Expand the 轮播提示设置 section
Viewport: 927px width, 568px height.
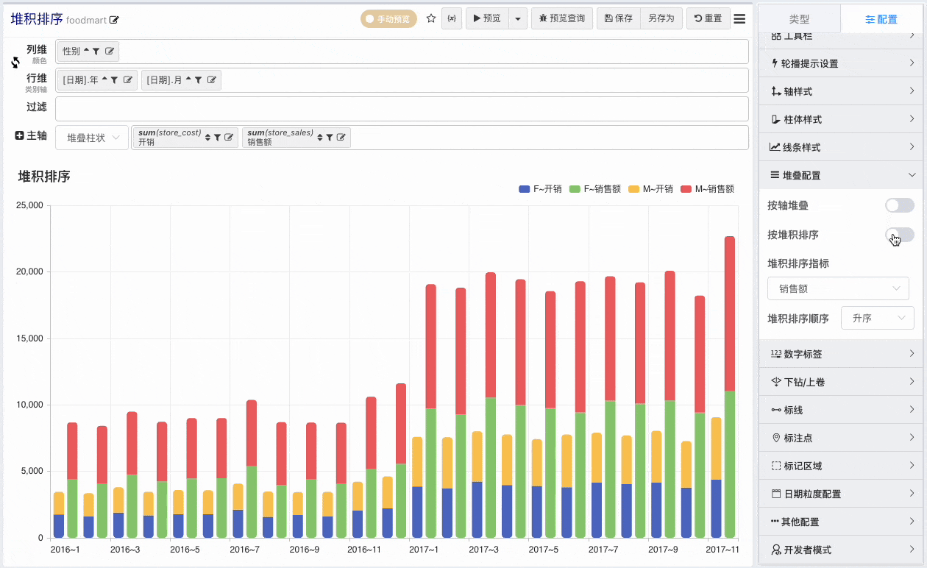click(x=842, y=63)
